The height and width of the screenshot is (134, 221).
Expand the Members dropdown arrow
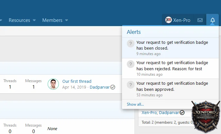(66, 20)
